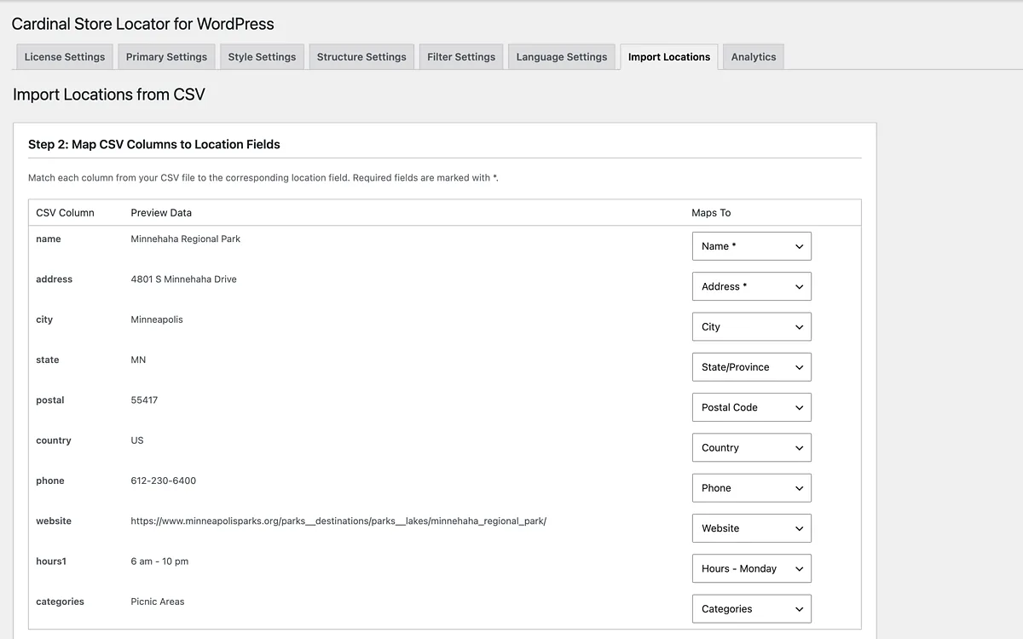Switch to the Analytics tab
Image resolution: width=1023 pixels, height=639 pixels.
pyautogui.click(x=754, y=57)
